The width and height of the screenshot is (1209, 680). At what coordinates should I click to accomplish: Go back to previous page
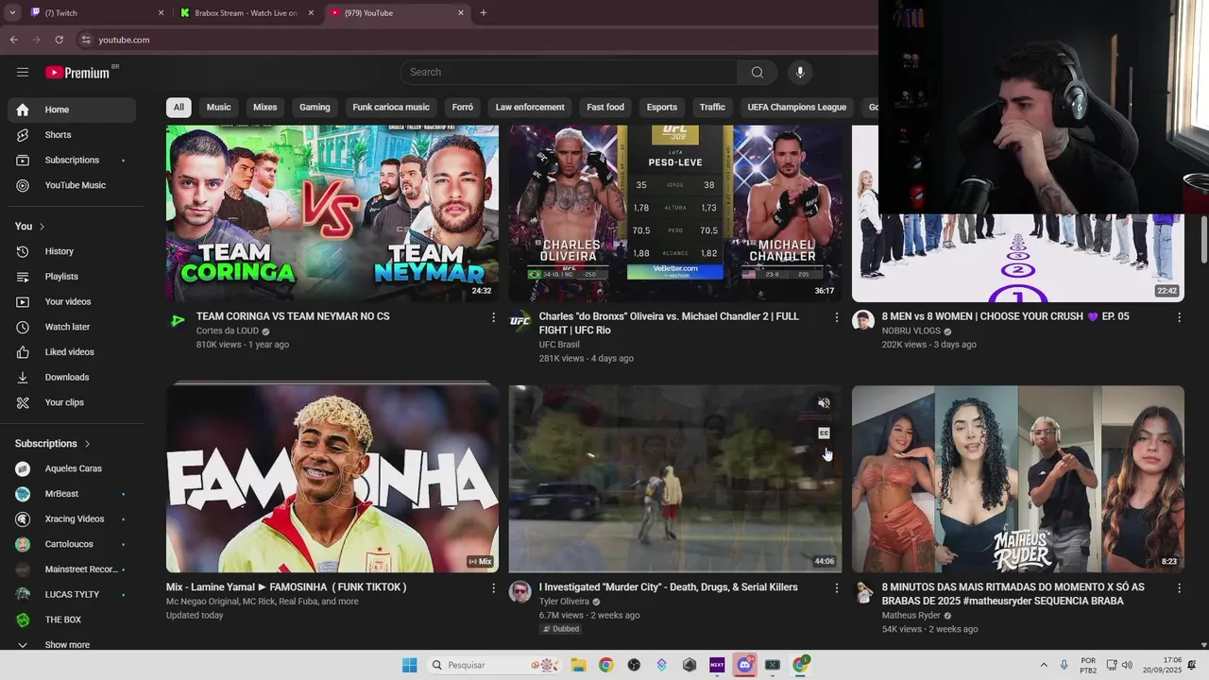13,40
